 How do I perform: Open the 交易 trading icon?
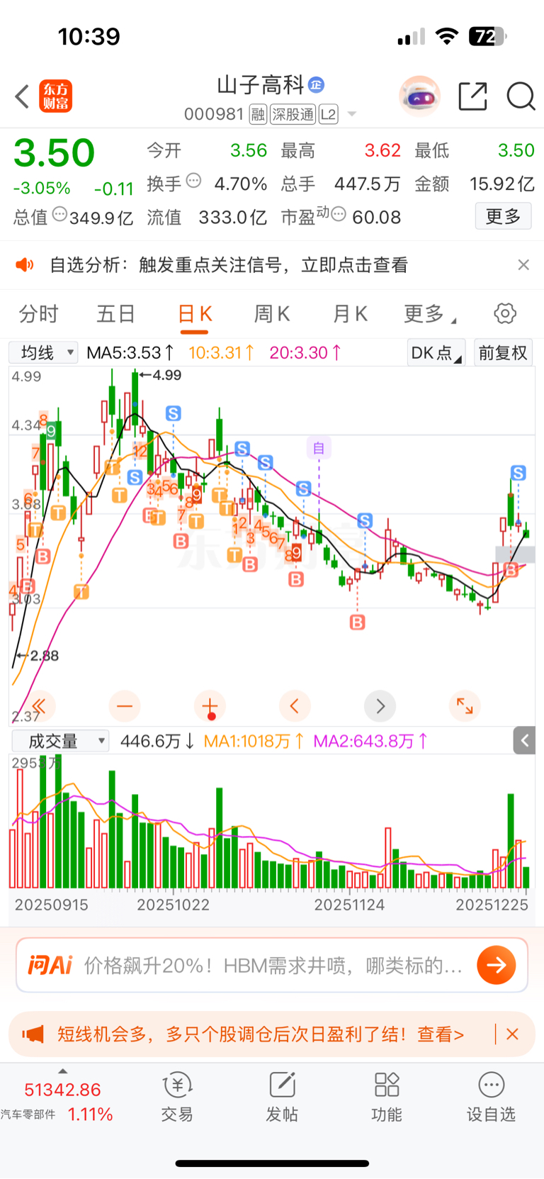coord(177,1096)
